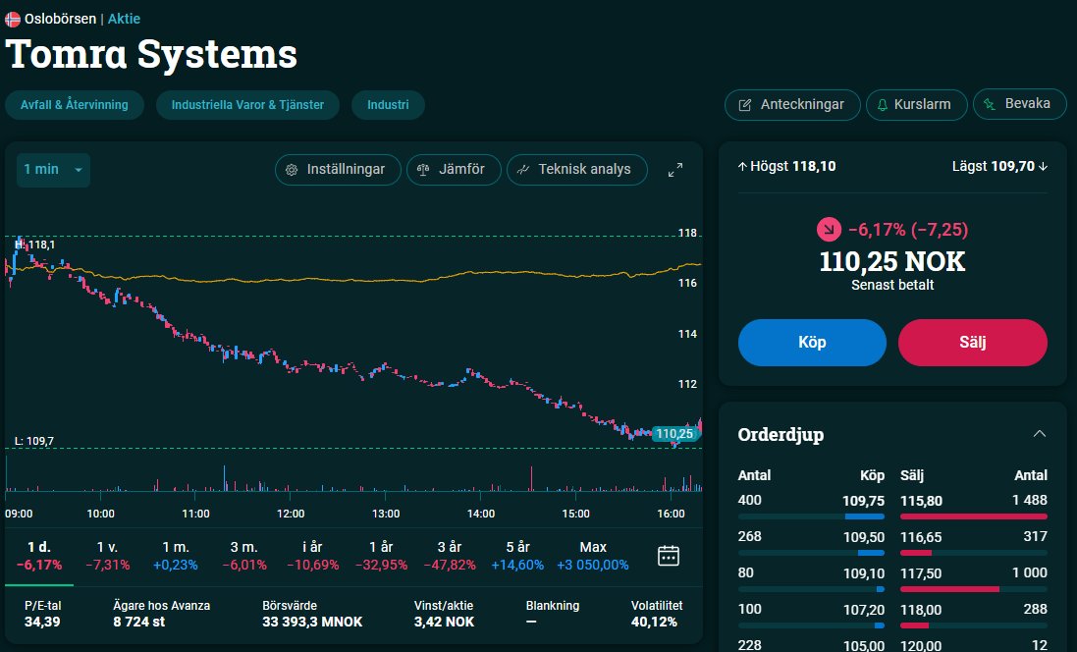Screen dimensions: 1077x652
Task: Select the 1 år period tab
Action: [381, 556]
